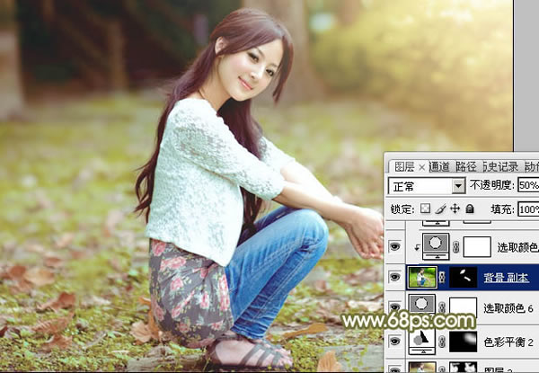Toggle eye of clipped 选取颜色 layer

(x=395, y=246)
